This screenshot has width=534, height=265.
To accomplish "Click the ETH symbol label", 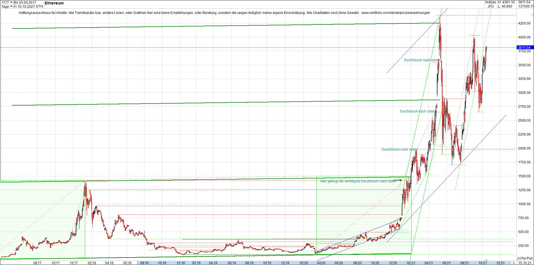I will [x=39, y=6].
